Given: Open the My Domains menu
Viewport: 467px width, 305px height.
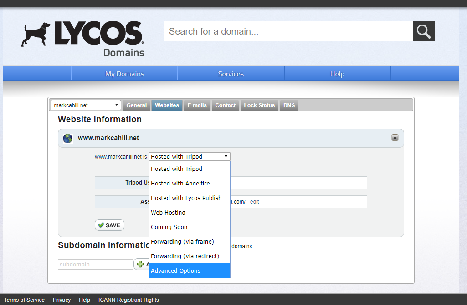Looking at the screenshot, I should click(x=124, y=73).
